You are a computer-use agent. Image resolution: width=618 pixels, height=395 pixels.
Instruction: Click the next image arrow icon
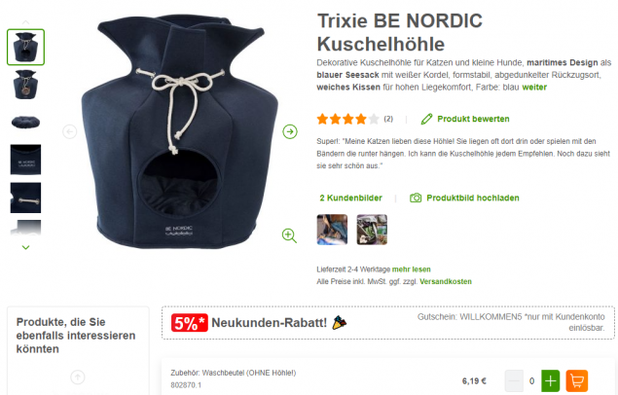(290, 131)
